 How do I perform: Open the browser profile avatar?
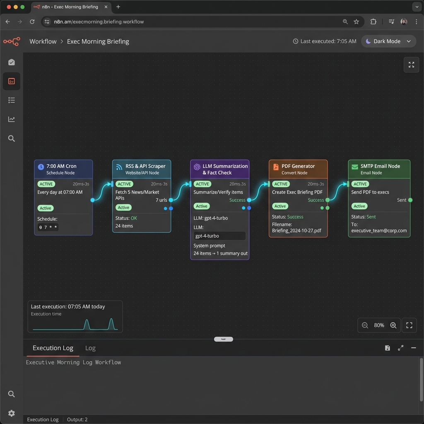tap(404, 22)
